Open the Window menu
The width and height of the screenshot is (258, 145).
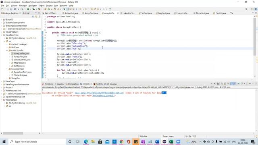pos(63,6)
